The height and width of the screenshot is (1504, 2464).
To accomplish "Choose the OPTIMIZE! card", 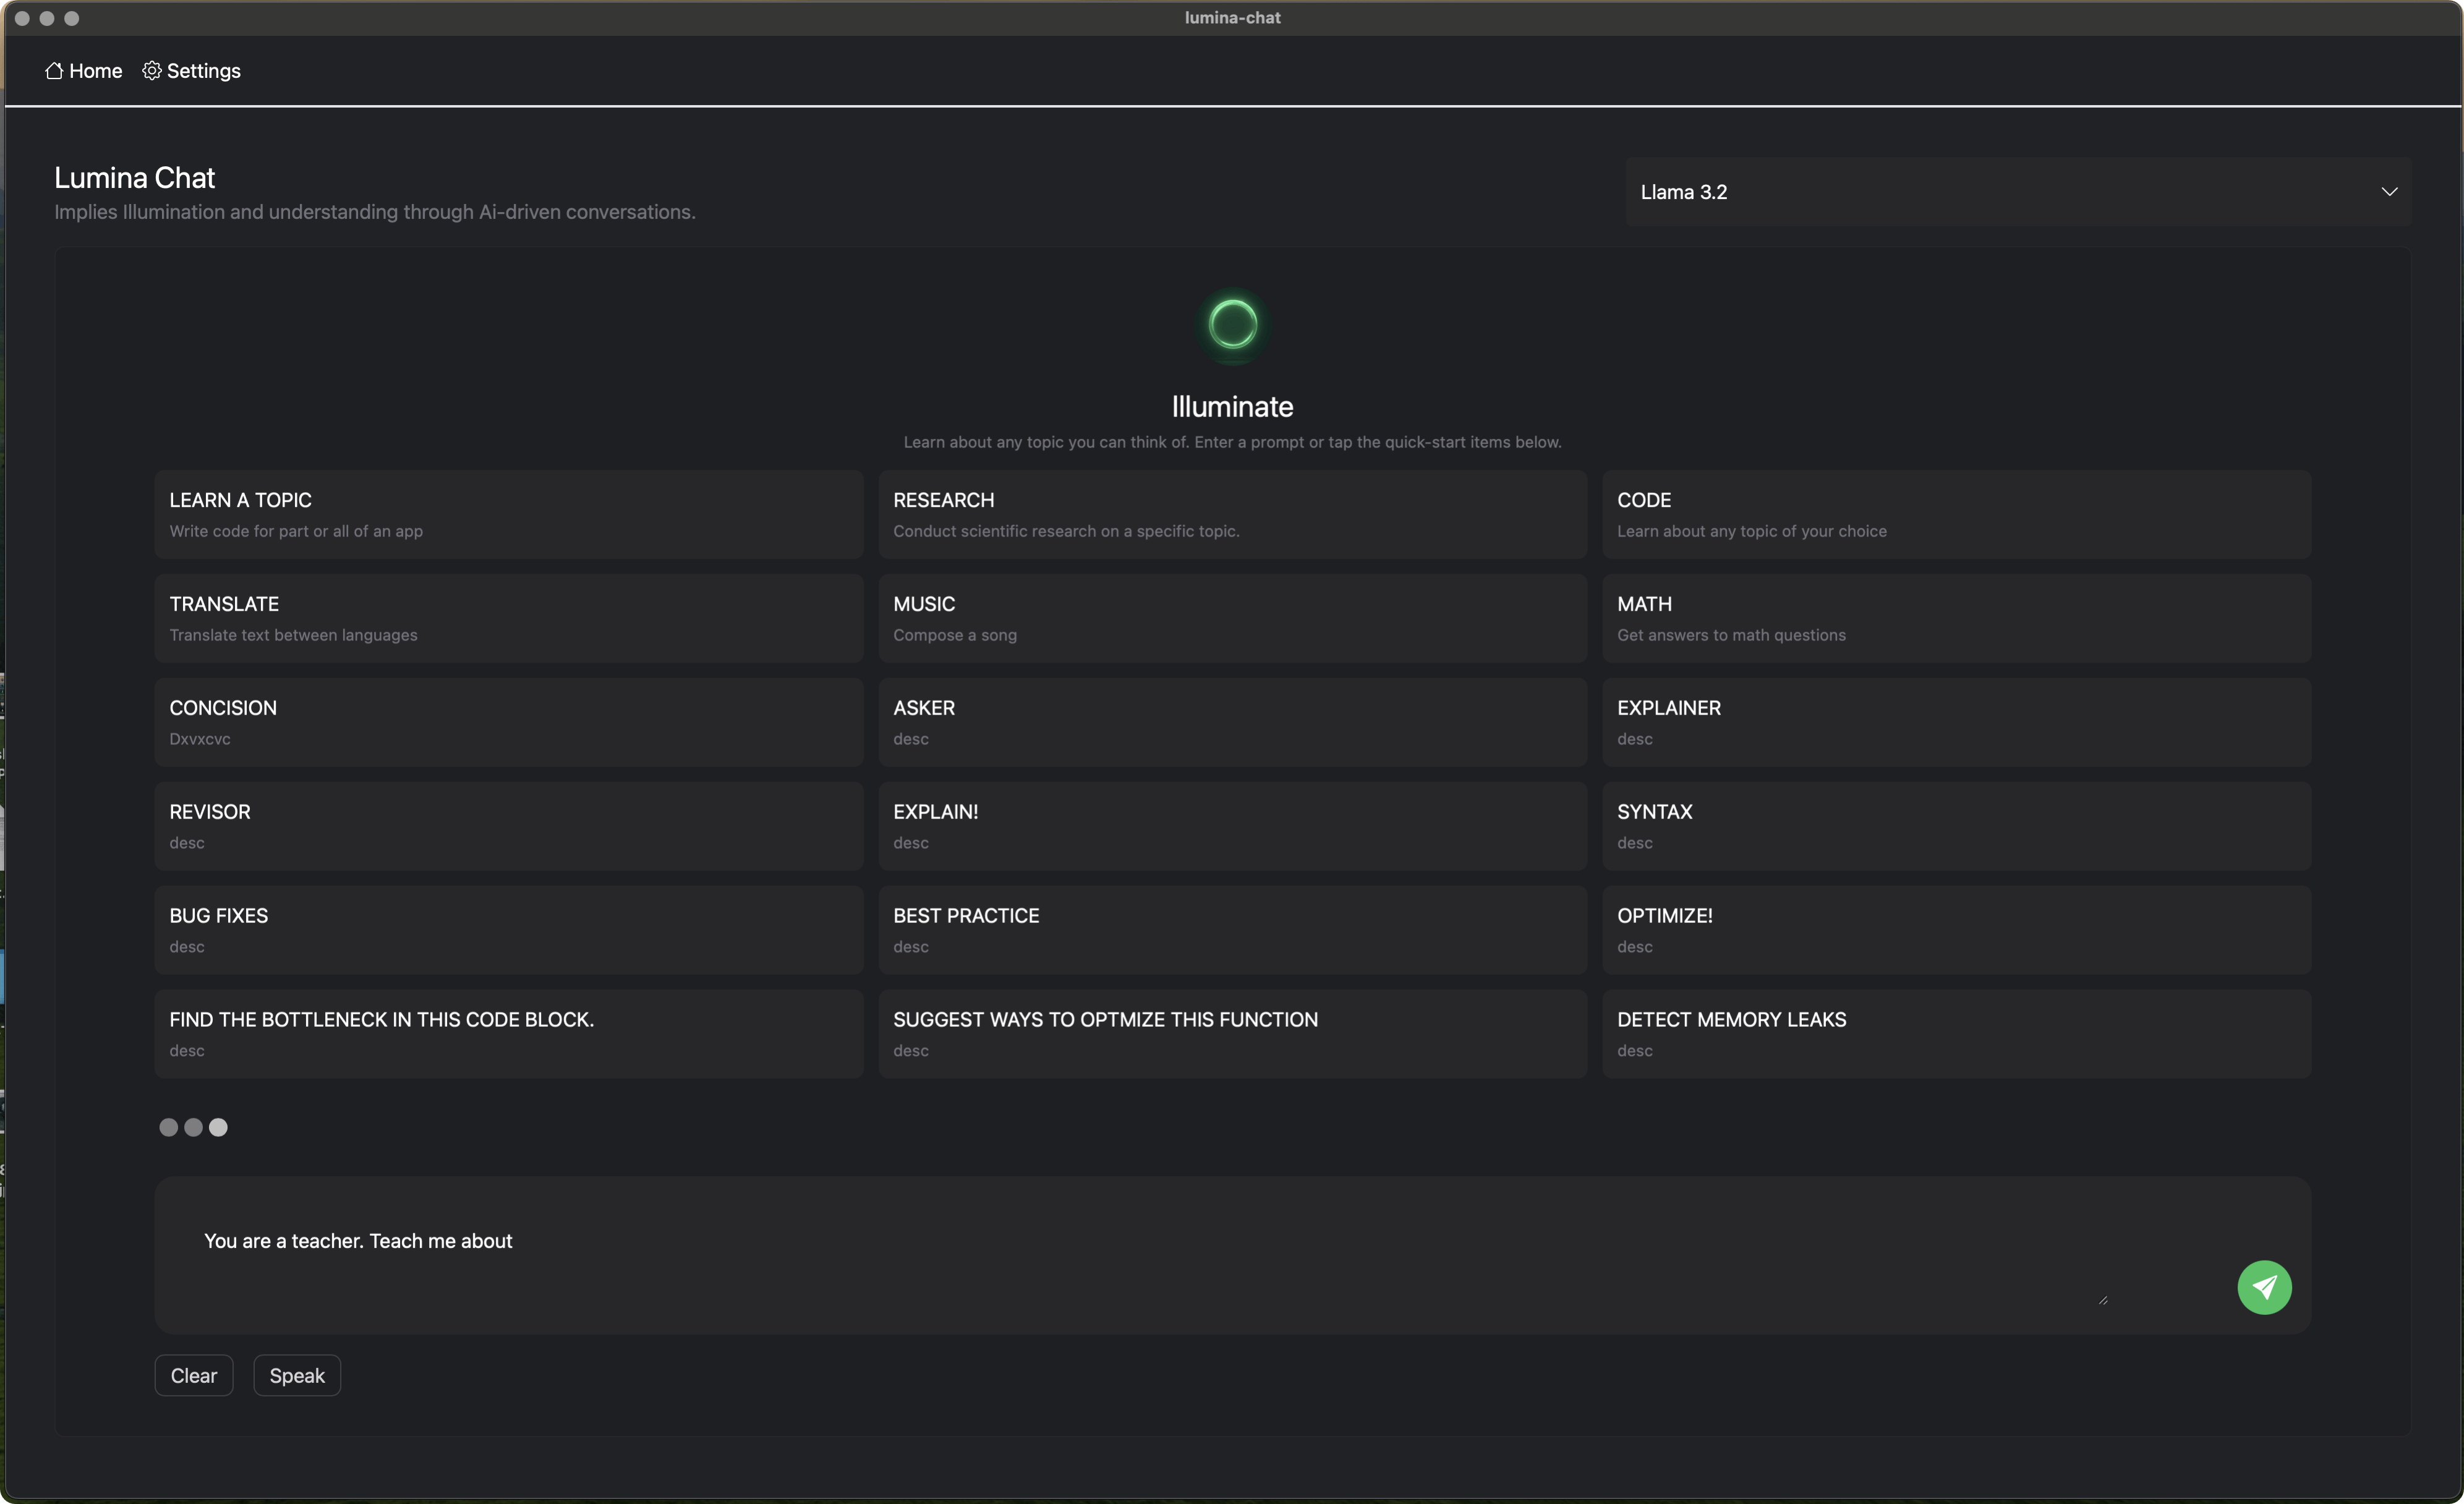I will click(x=1956, y=930).
